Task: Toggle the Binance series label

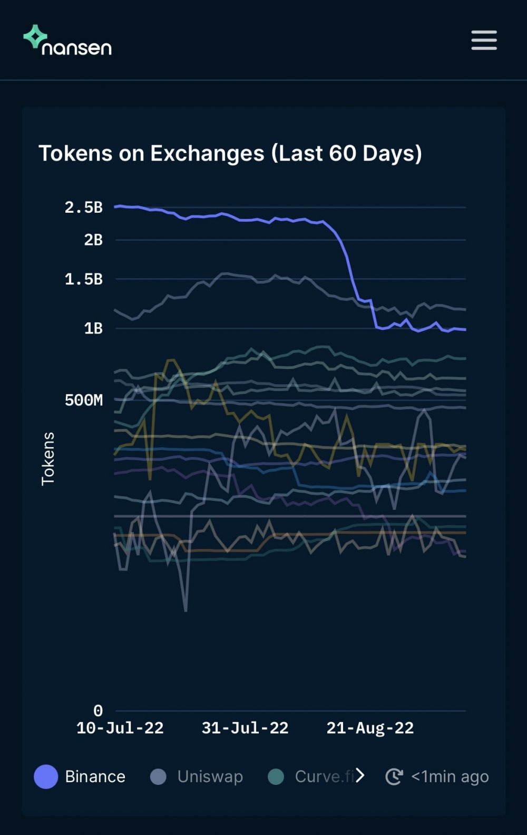Action: (x=95, y=776)
